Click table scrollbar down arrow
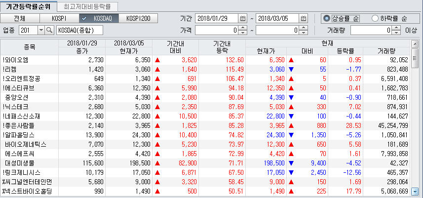Screen dimensions: 423x198 pos(414,192)
